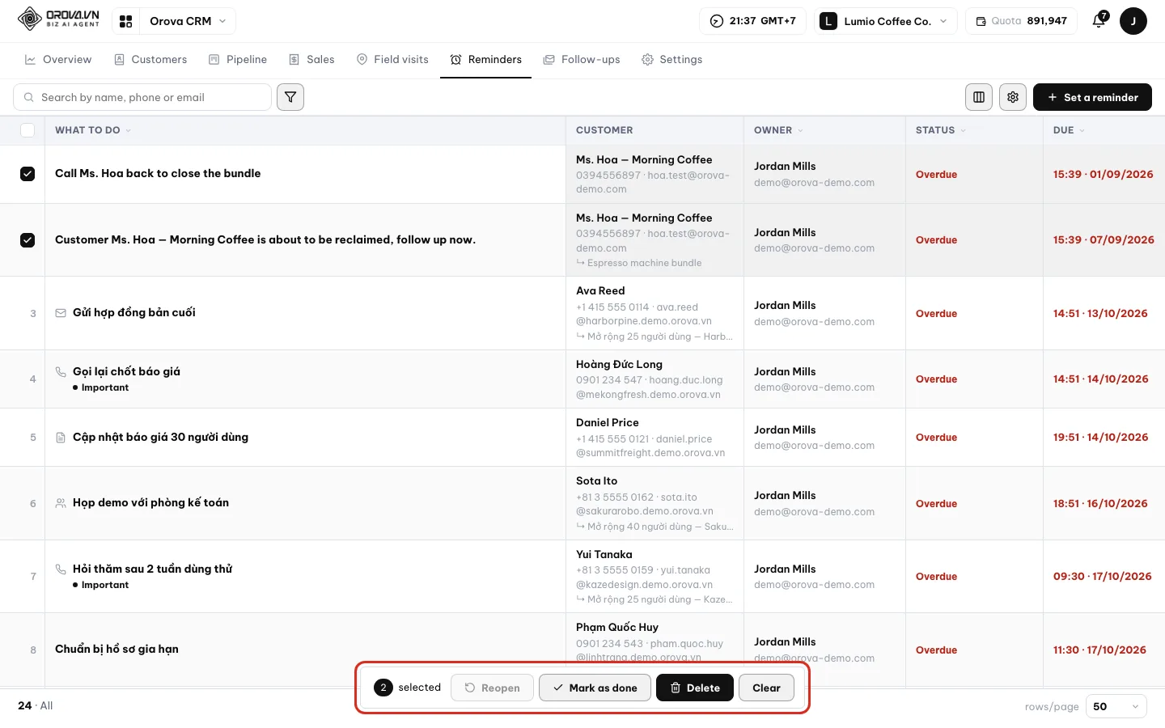Uncheck the Call Ms. Hoa back row

click(28, 174)
